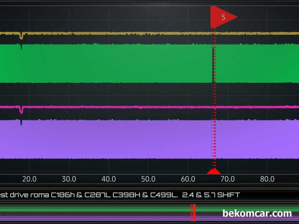Image resolution: width=299 pixels, height=224 pixels.
Task: Click the yellow signal trace
Action: click(149, 33)
